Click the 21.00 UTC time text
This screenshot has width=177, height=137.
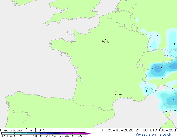(x=146, y=130)
